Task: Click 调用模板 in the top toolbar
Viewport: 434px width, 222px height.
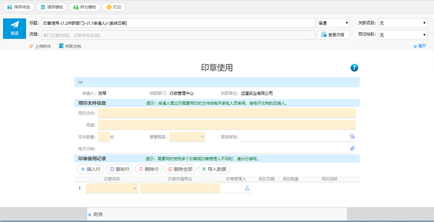Action: (x=52, y=7)
